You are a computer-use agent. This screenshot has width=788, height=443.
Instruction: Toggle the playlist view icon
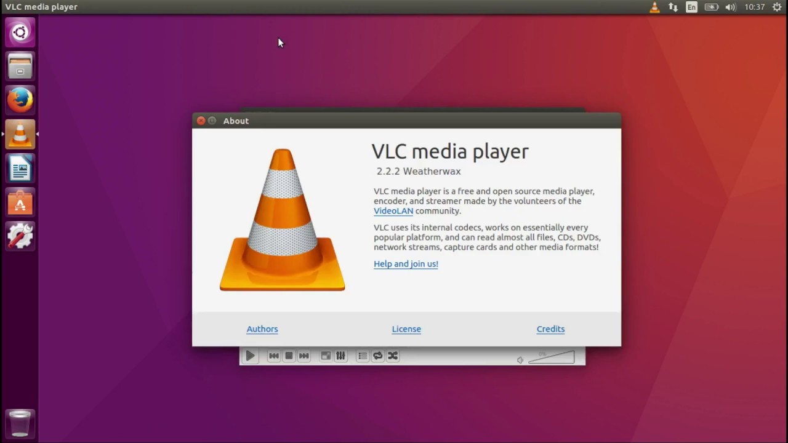(363, 356)
